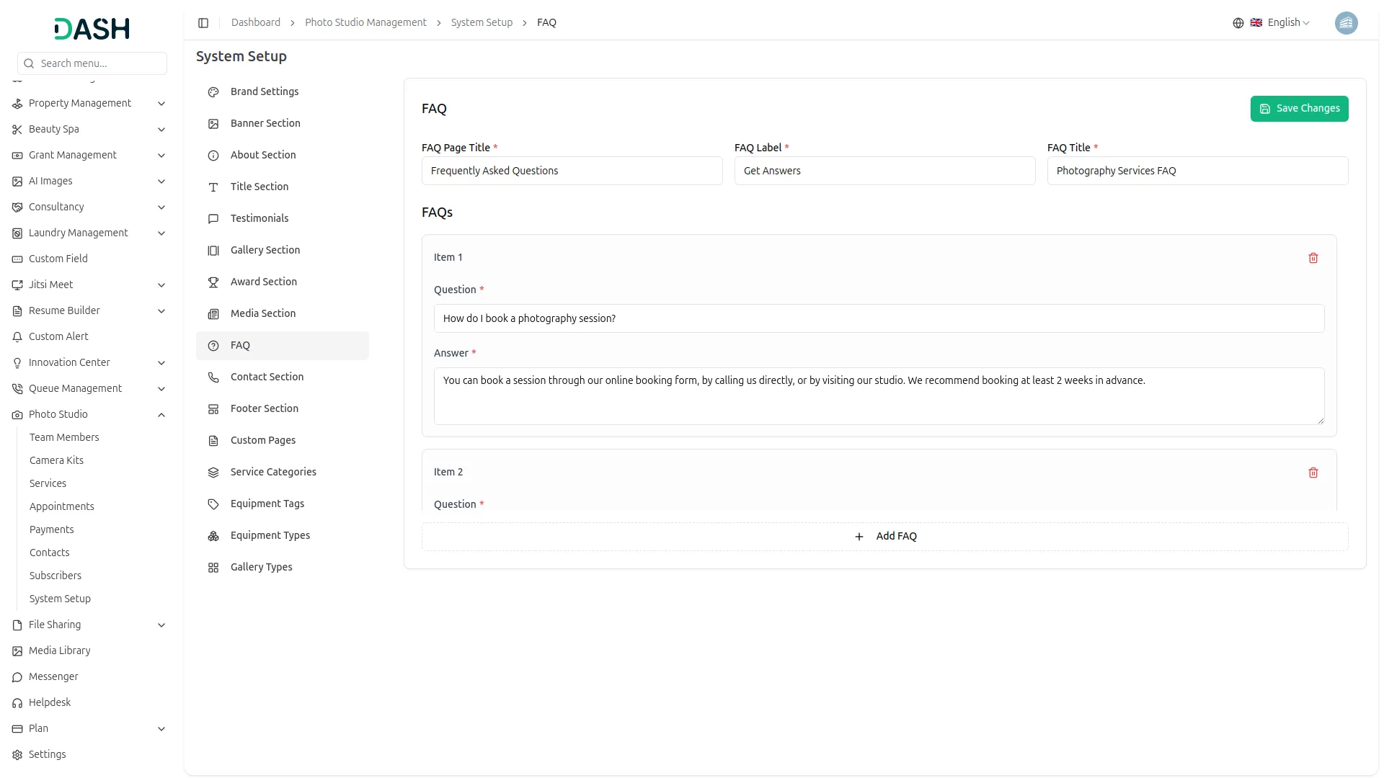
Task: Delete FAQ Item 1 with trash icon
Action: (1313, 258)
